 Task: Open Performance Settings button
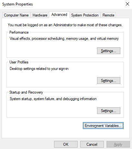pyautogui.click(x=109, y=51)
